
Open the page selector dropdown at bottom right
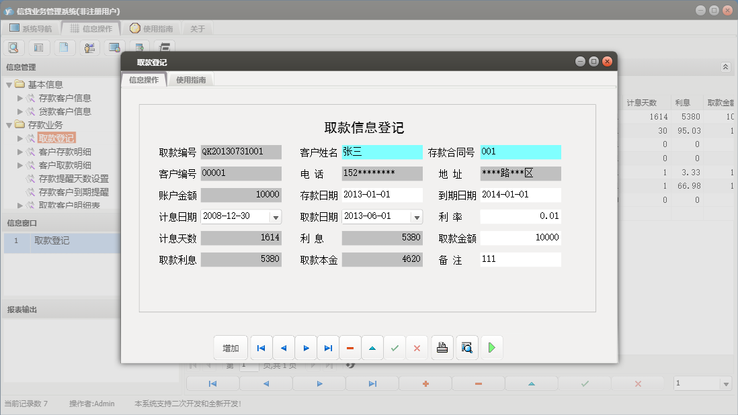(x=727, y=383)
